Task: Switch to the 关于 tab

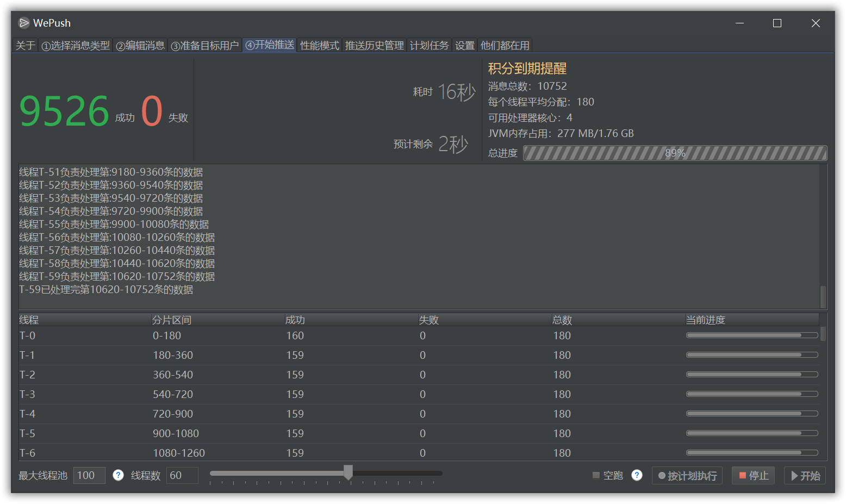Action: pyautogui.click(x=25, y=45)
